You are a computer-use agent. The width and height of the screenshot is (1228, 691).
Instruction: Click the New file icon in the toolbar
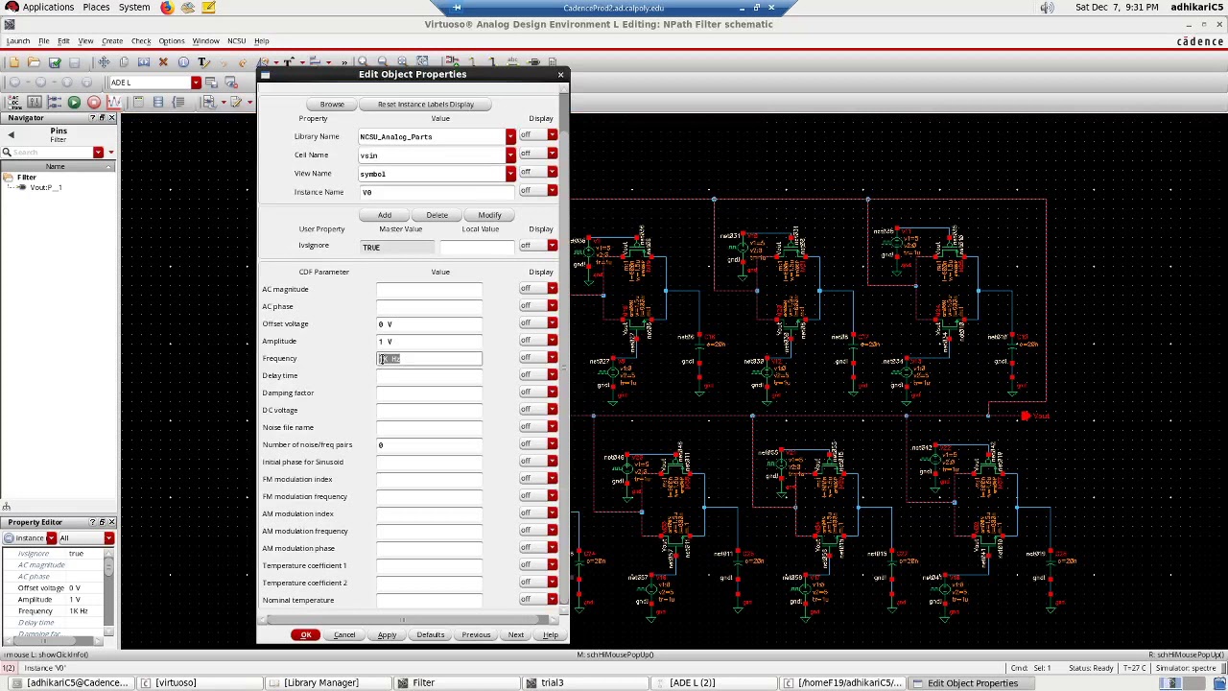[x=14, y=62]
